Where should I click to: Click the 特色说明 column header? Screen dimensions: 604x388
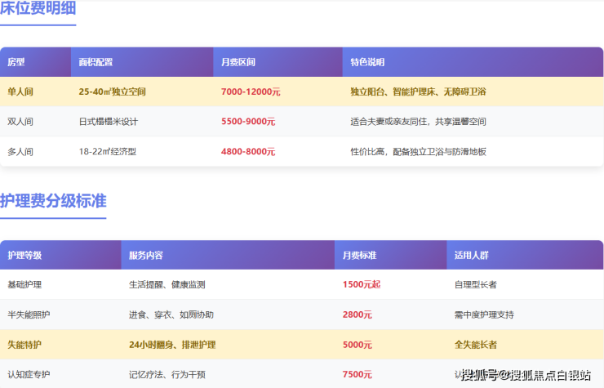367,62
